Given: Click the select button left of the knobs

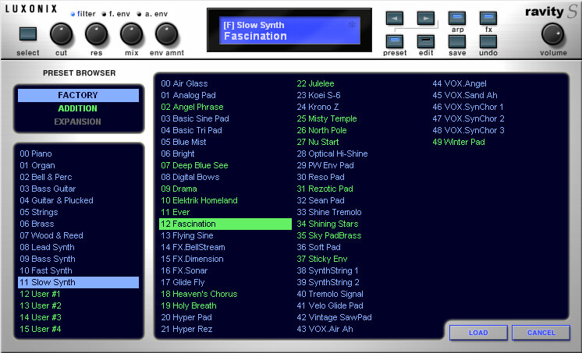Looking at the screenshot, I should (x=28, y=34).
